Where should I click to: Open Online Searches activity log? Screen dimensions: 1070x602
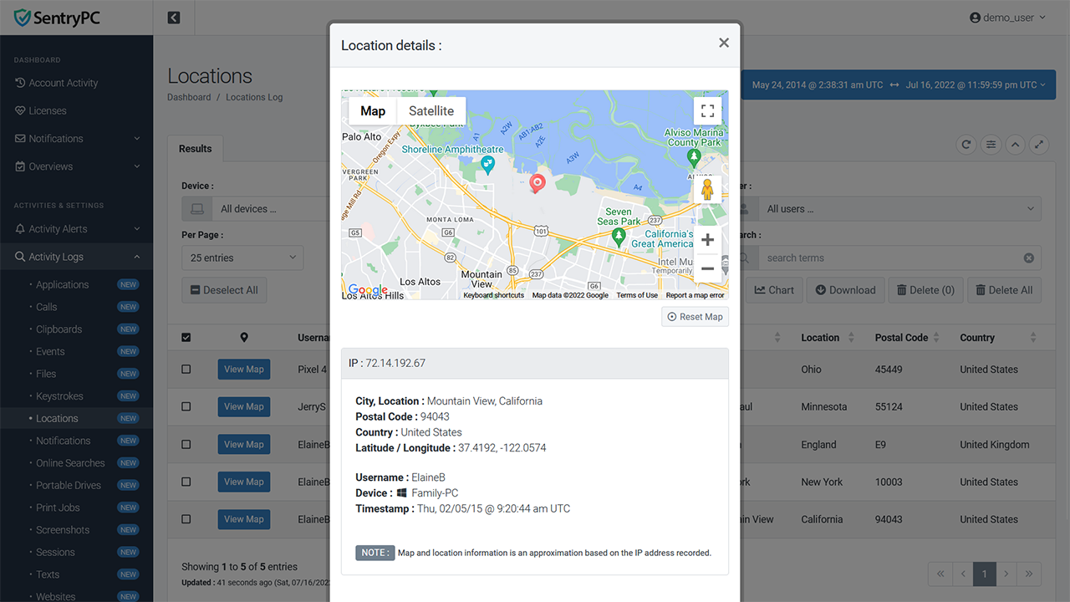[76, 463]
